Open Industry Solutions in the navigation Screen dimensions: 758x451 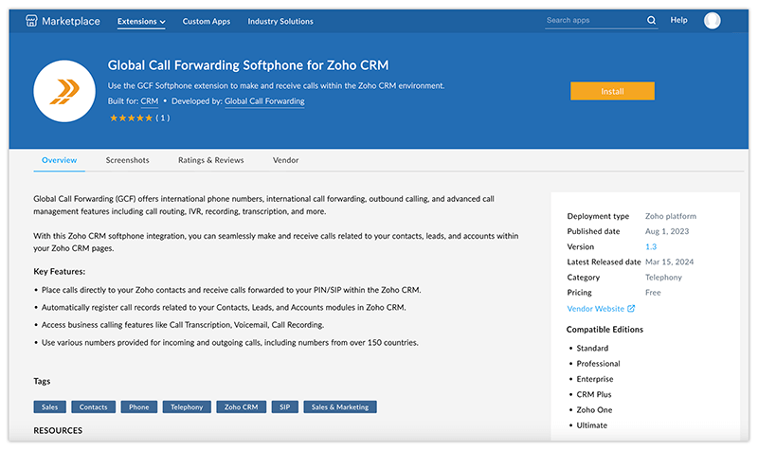click(280, 21)
